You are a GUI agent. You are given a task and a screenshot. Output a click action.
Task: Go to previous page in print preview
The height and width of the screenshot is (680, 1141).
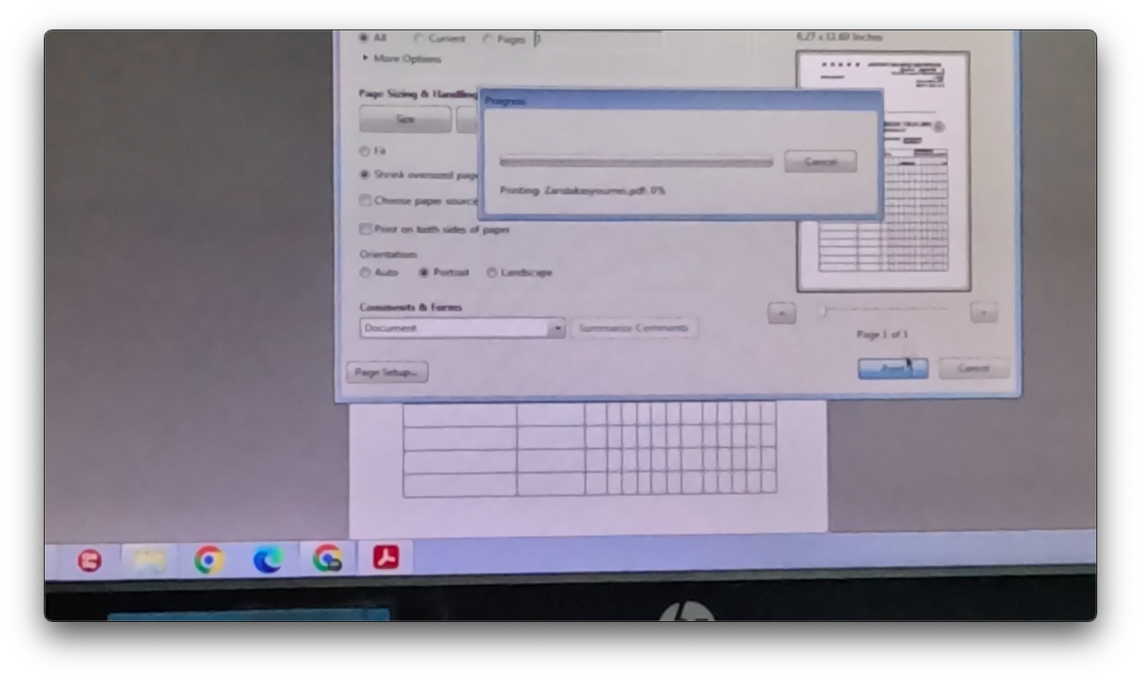pos(781,313)
